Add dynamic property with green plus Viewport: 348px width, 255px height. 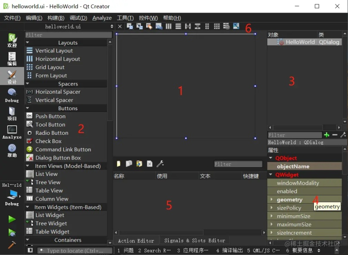click(x=326, y=135)
